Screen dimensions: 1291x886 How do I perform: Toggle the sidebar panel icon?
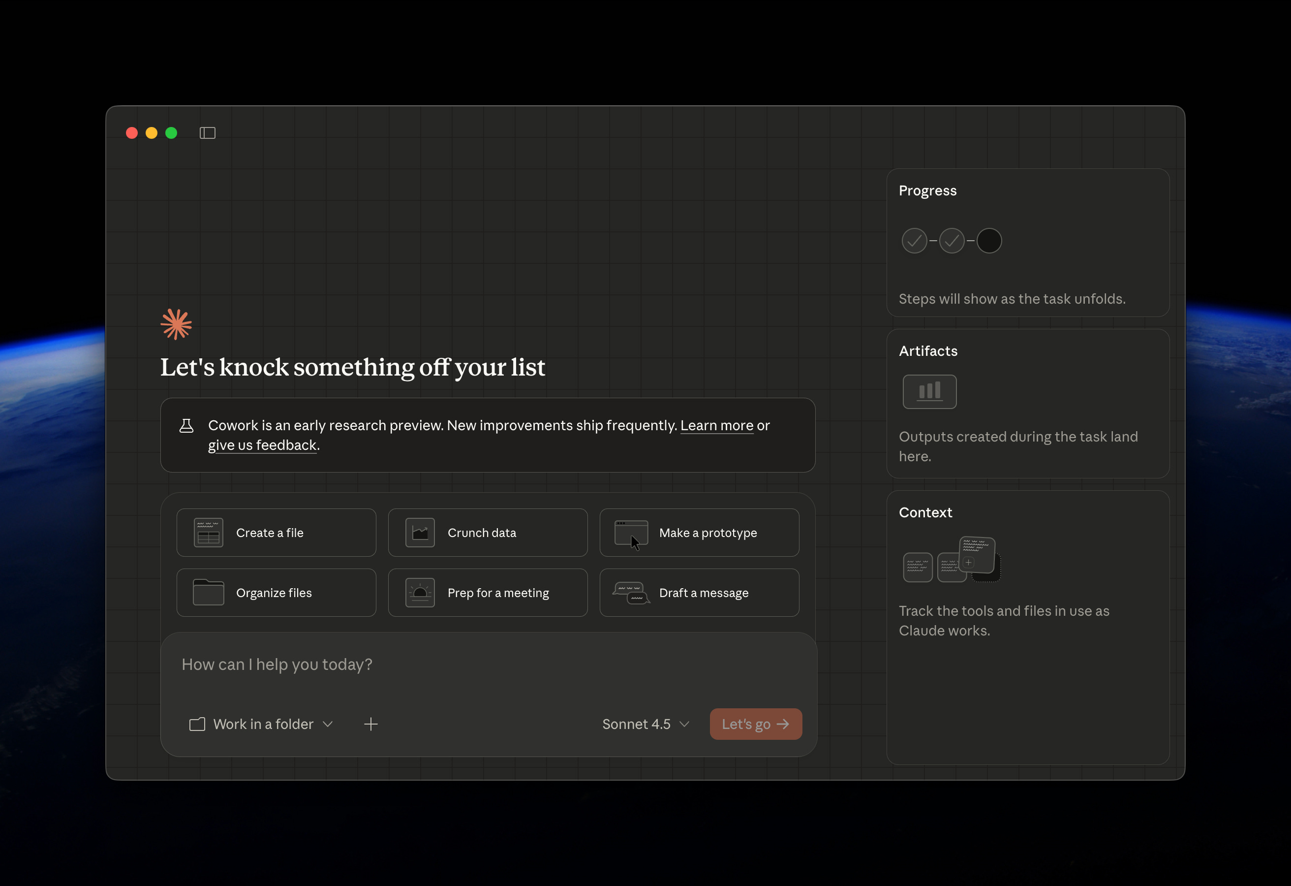tap(207, 133)
